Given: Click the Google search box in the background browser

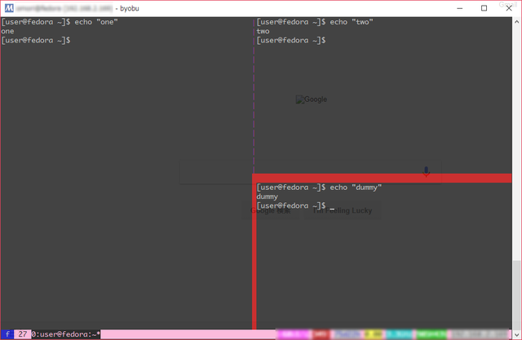Looking at the screenshot, I should click(310, 172).
